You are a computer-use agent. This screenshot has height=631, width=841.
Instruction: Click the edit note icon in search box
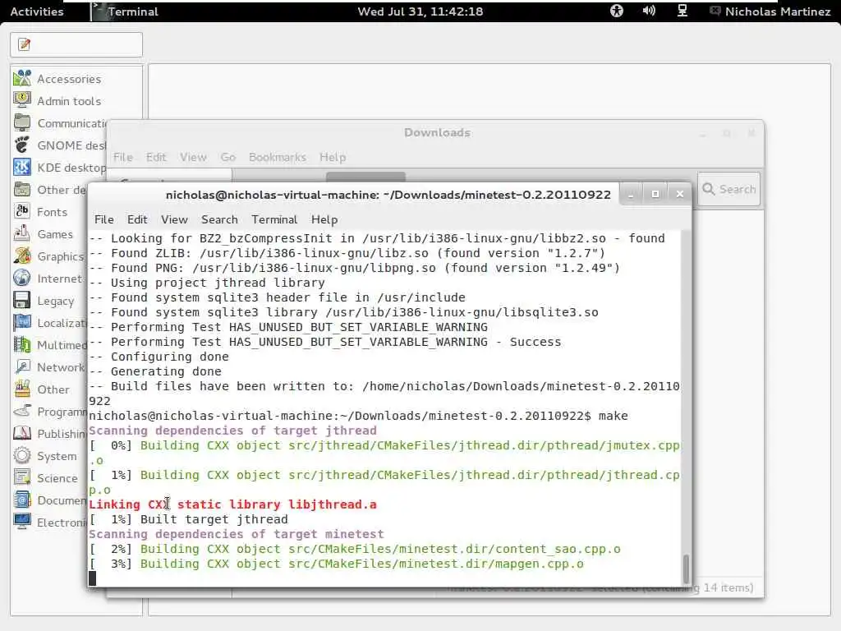[x=24, y=44]
